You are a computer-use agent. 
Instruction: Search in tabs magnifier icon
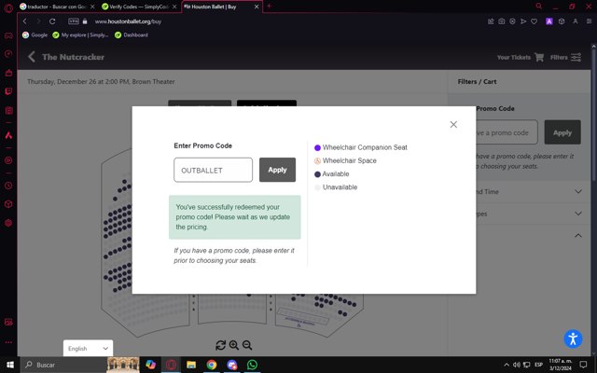click(538, 7)
